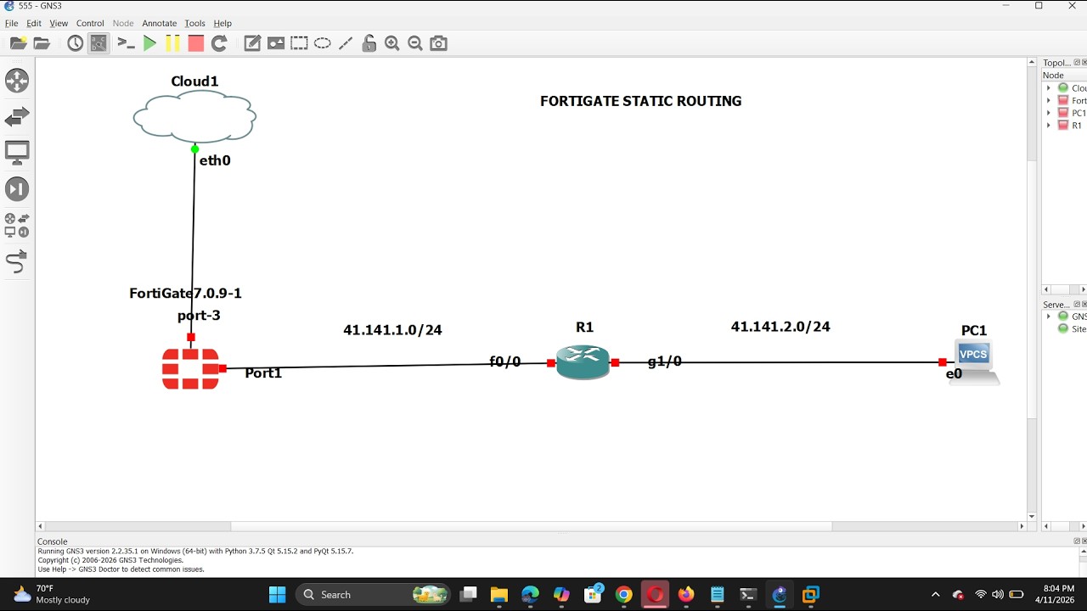Open console to all devices
Screen dimensions: 1087x611
(126, 43)
